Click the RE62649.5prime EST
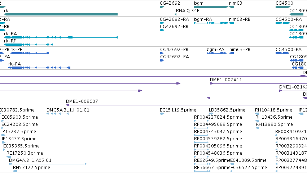 pyautogui.click(x=202, y=164)
